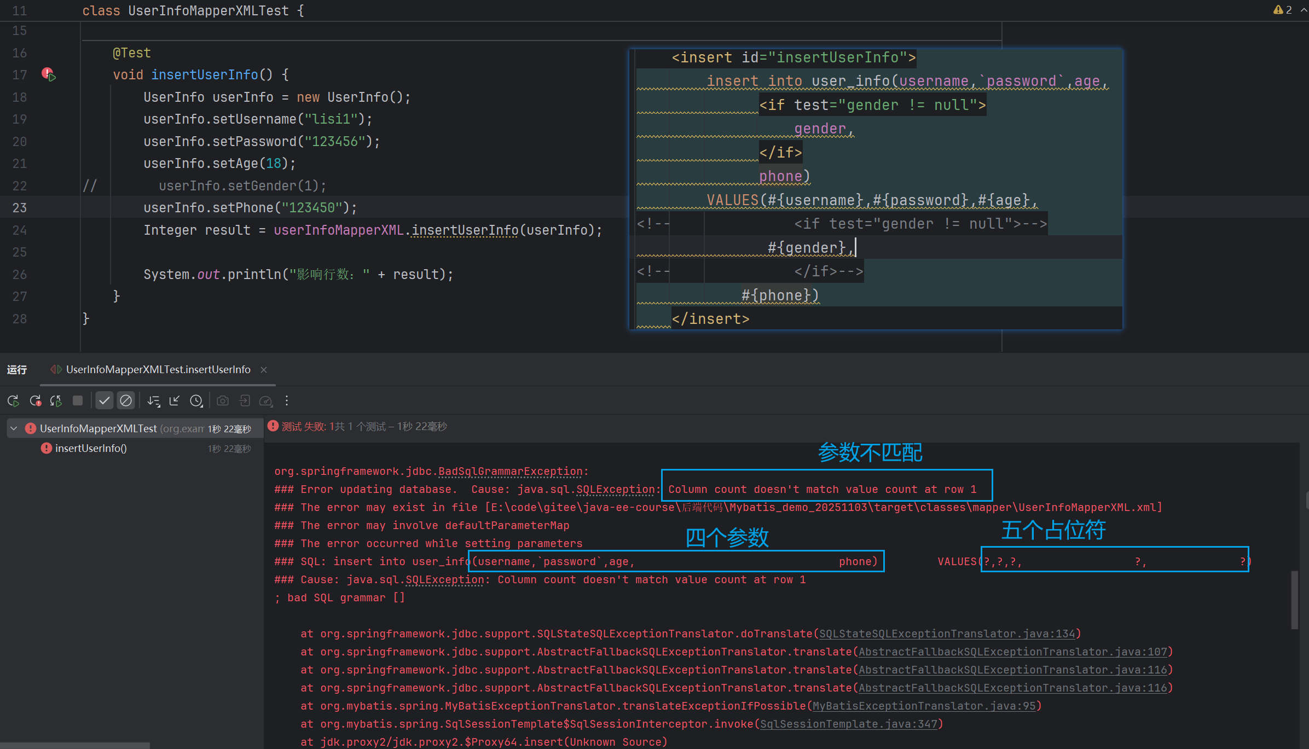Open MyBatisExceptionTranslator.java:95 stack link
The height and width of the screenshot is (749, 1309).
click(x=924, y=706)
